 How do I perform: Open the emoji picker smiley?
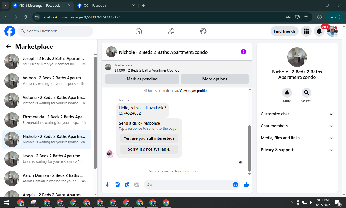click(x=235, y=185)
